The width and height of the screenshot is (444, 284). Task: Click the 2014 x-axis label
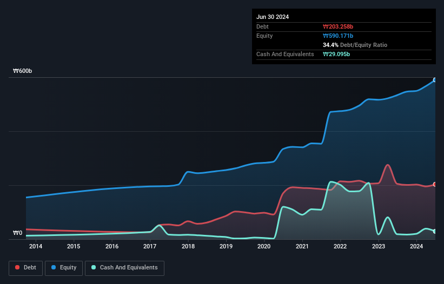coord(36,246)
